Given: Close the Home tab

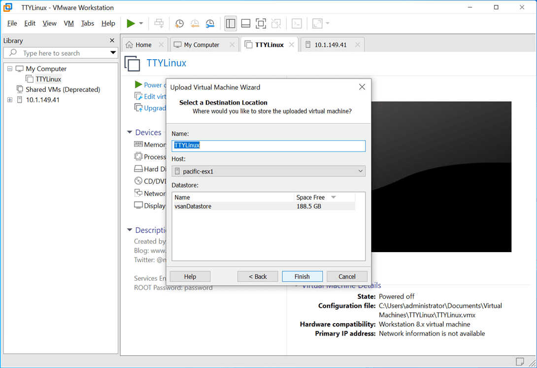Looking at the screenshot, I should coord(161,44).
